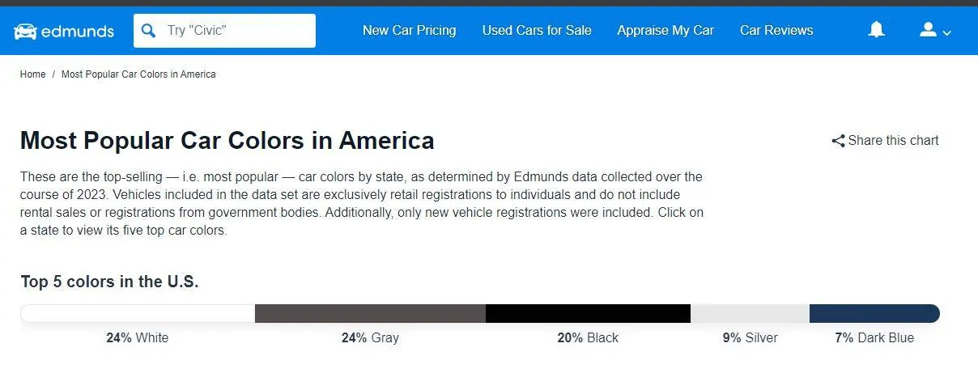The width and height of the screenshot is (978, 373).
Task: Click the edmunds wordmark text
Action: [77, 31]
